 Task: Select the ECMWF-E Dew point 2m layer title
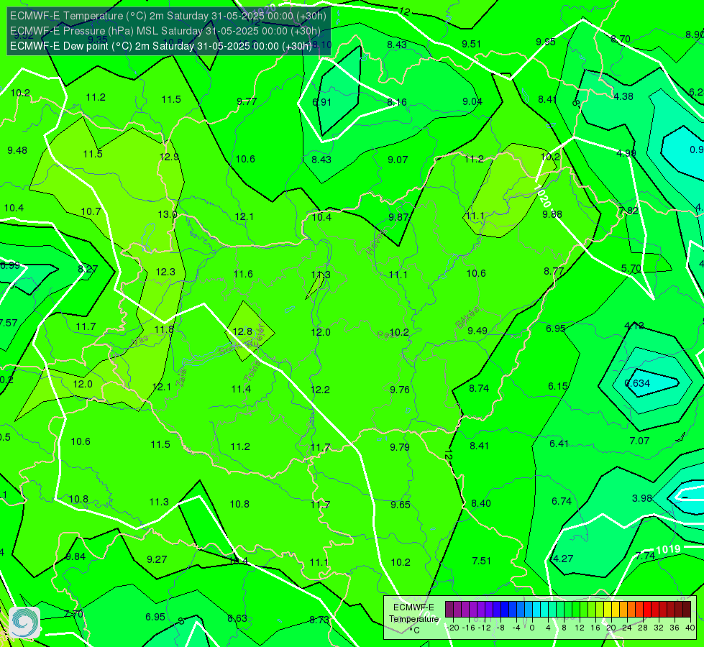pyautogui.click(x=161, y=46)
